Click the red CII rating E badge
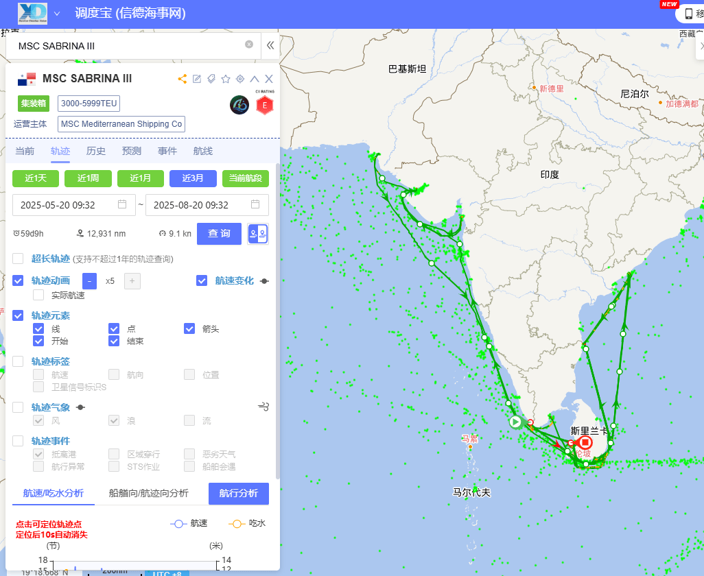The width and height of the screenshot is (704, 576). 264,106
